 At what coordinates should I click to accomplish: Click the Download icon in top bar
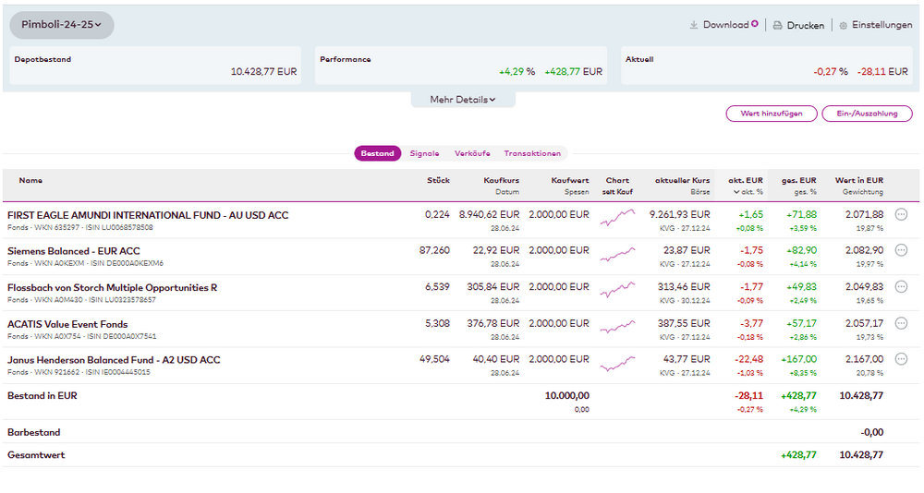[x=694, y=25]
